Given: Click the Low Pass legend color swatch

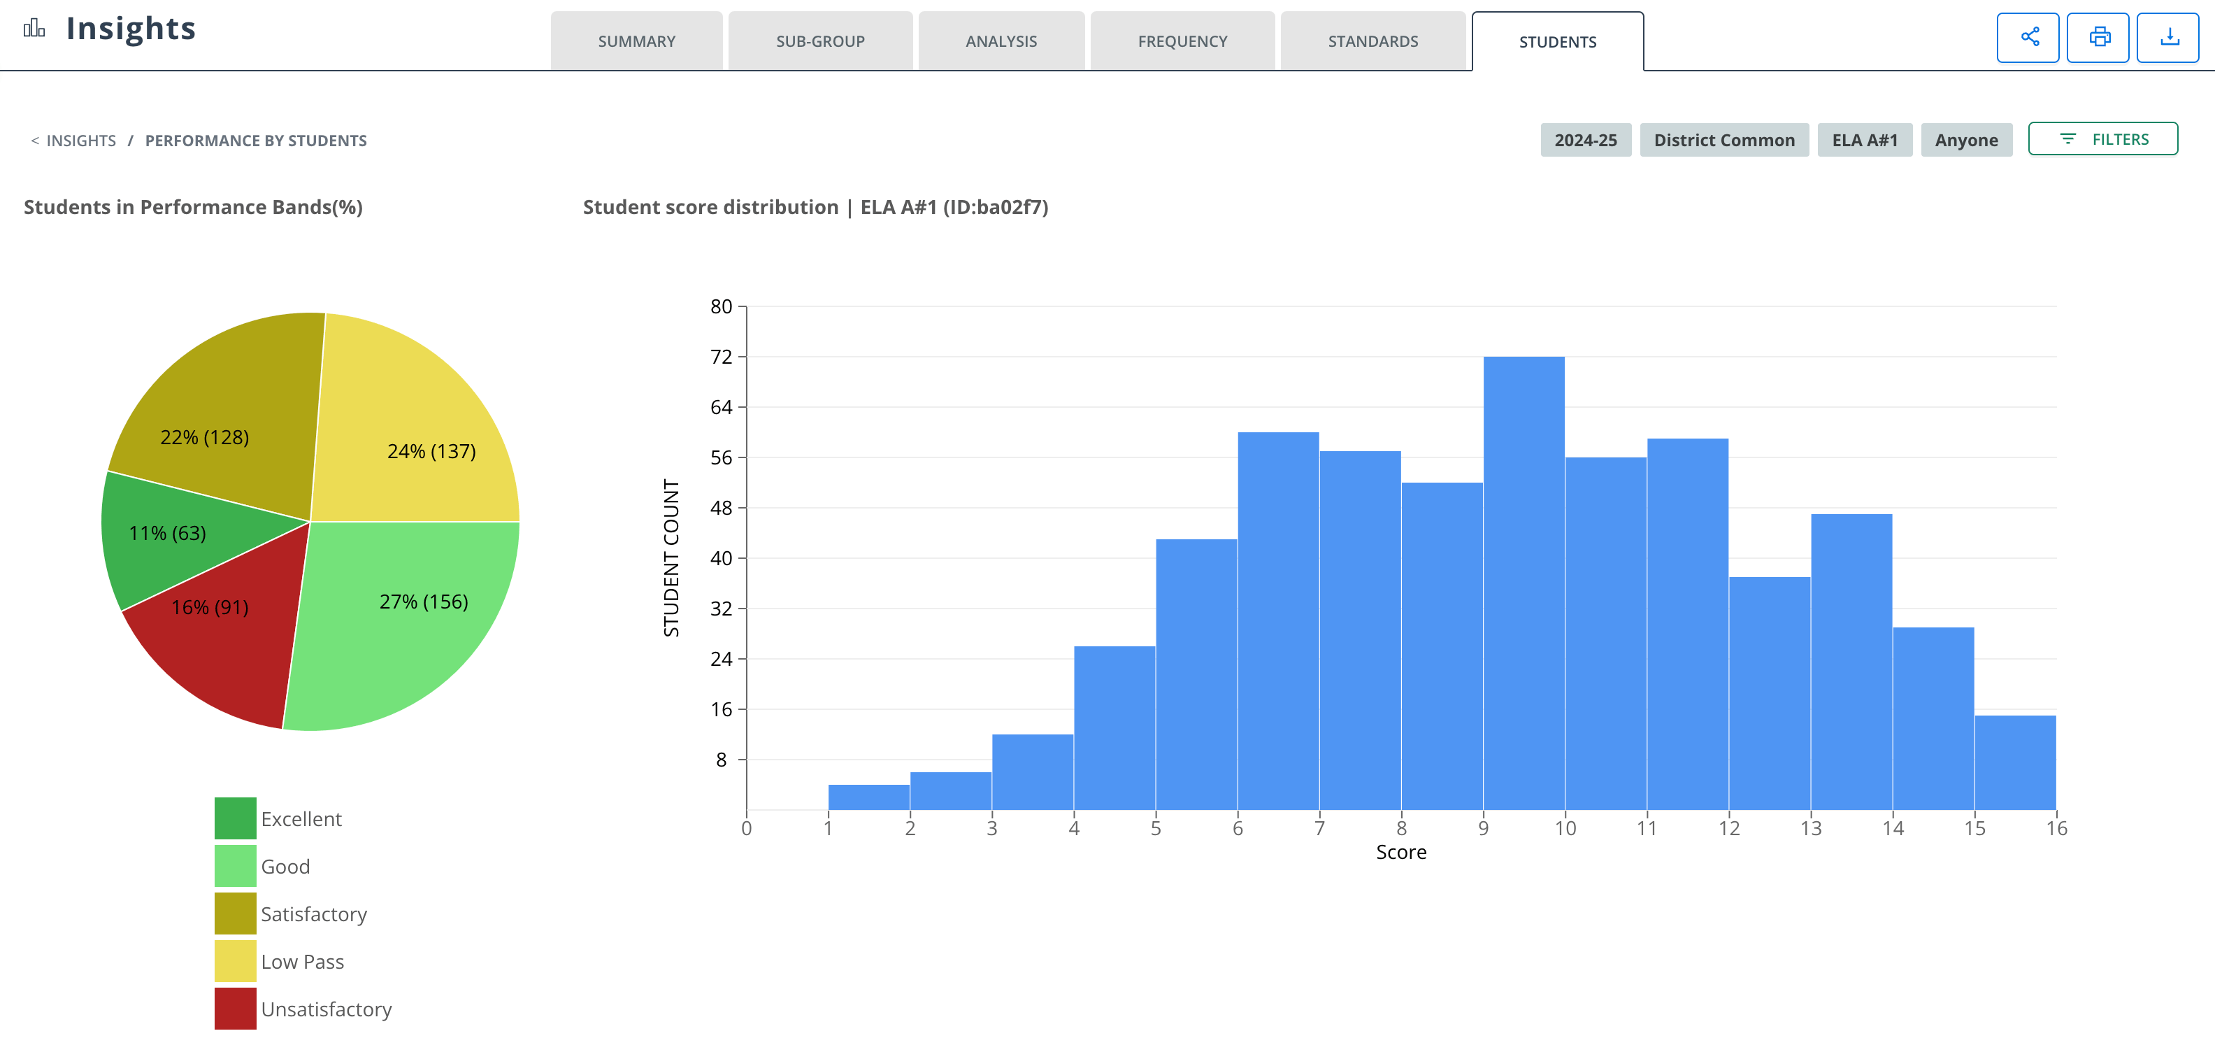Looking at the screenshot, I should [x=236, y=961].
